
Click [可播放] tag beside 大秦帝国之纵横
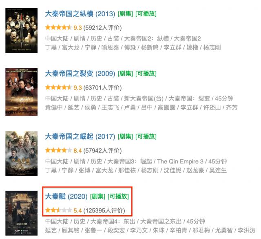coord(146,14)
